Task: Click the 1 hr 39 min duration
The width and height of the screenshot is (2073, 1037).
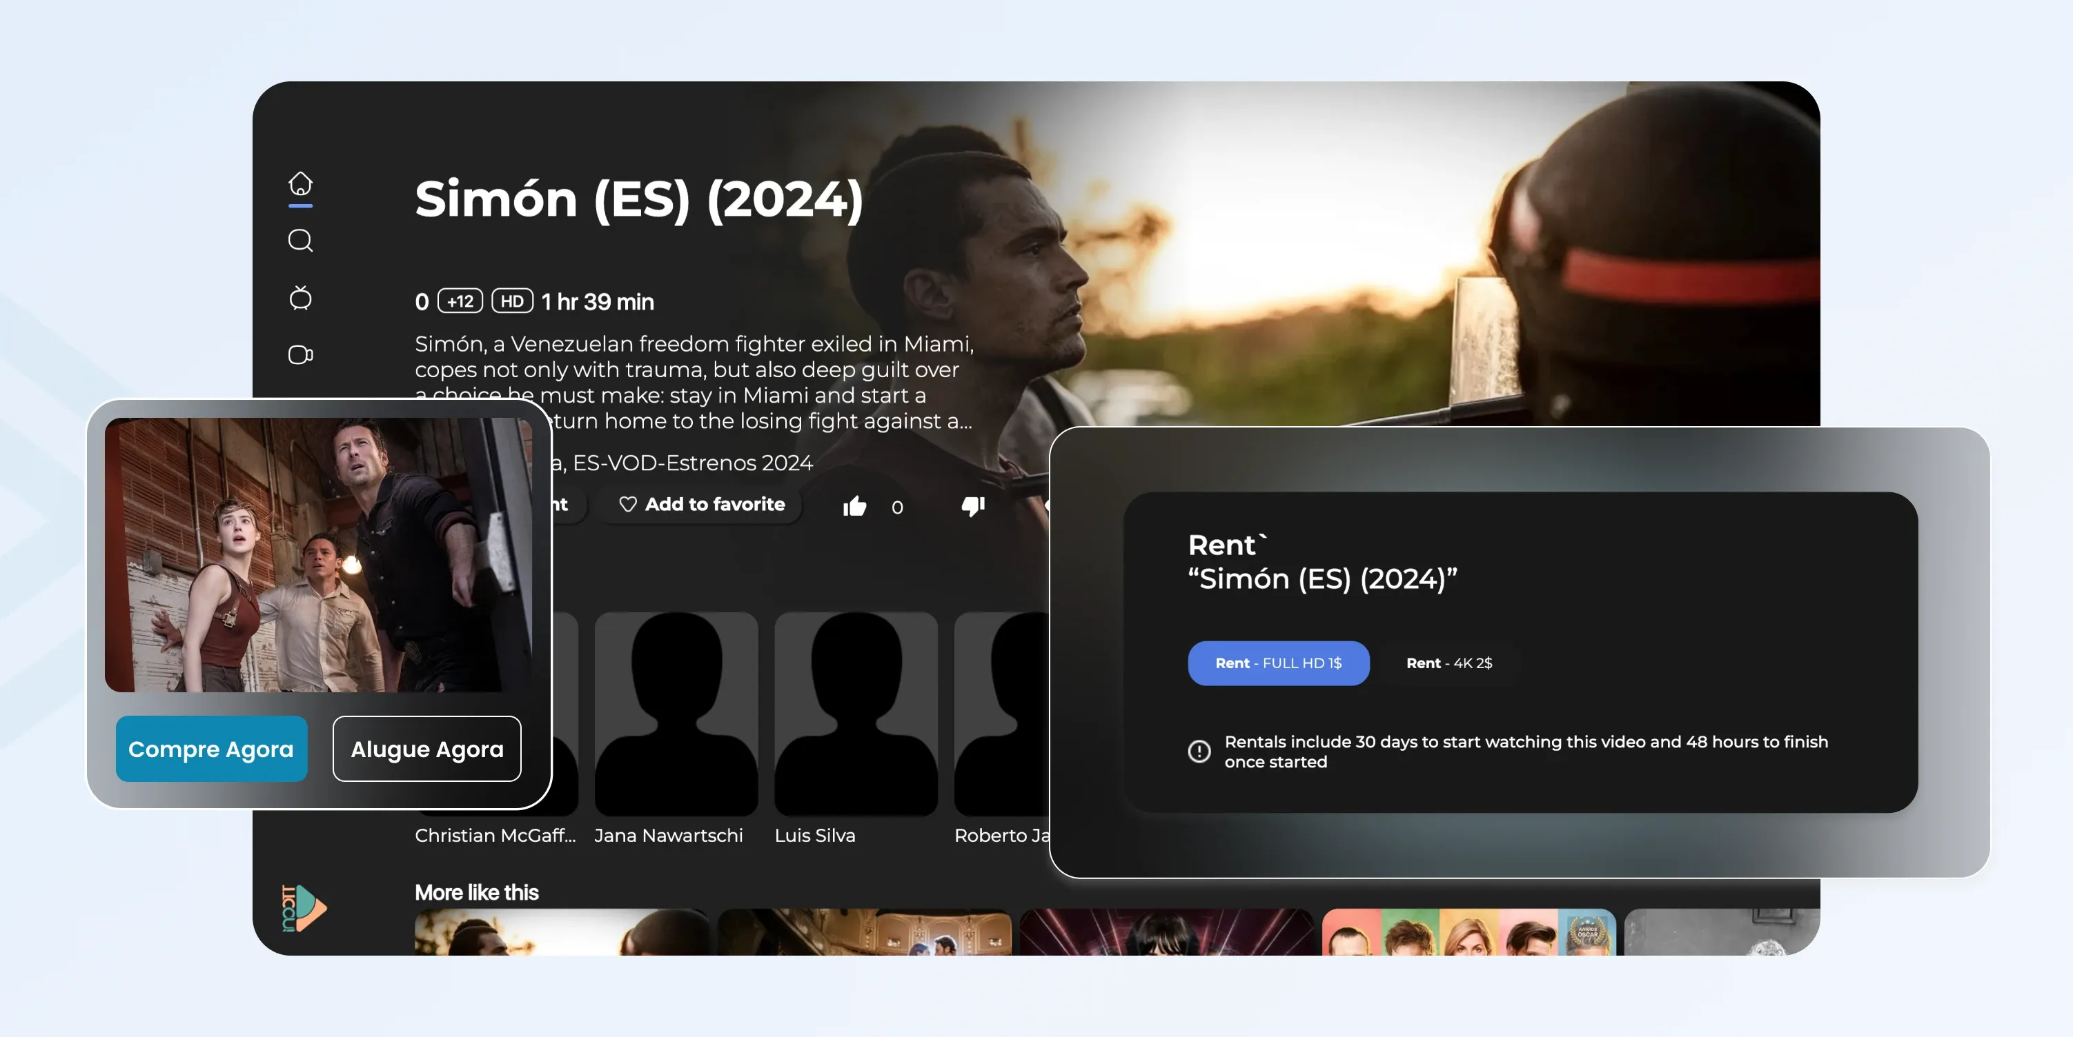Action: point(597,302)
